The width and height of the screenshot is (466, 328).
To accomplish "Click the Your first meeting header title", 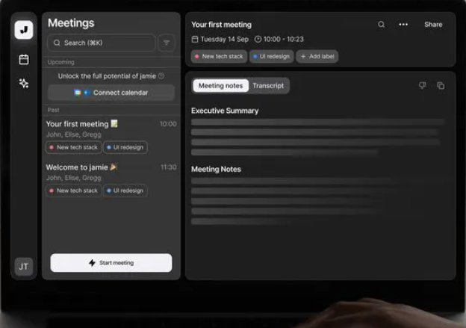I will pyautogui.click(x=221, y=25).
